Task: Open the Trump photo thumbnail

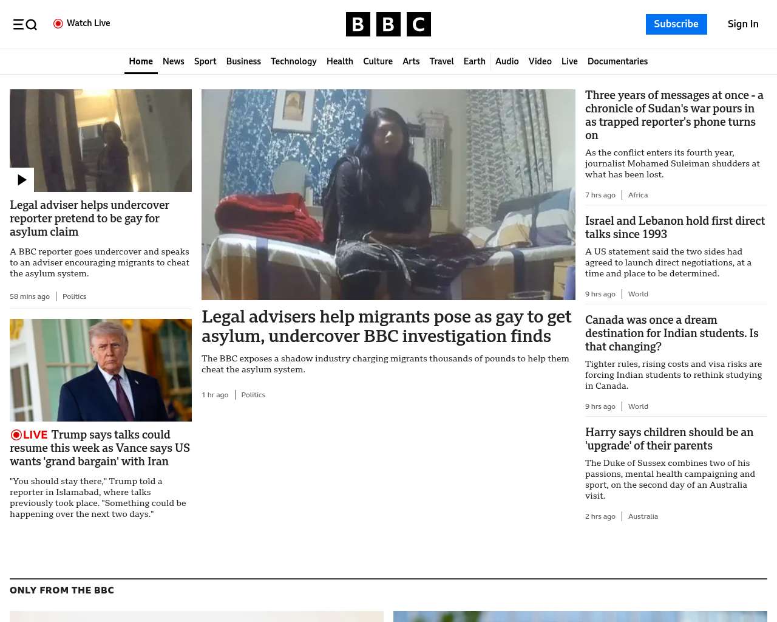Action: point(101,370)
